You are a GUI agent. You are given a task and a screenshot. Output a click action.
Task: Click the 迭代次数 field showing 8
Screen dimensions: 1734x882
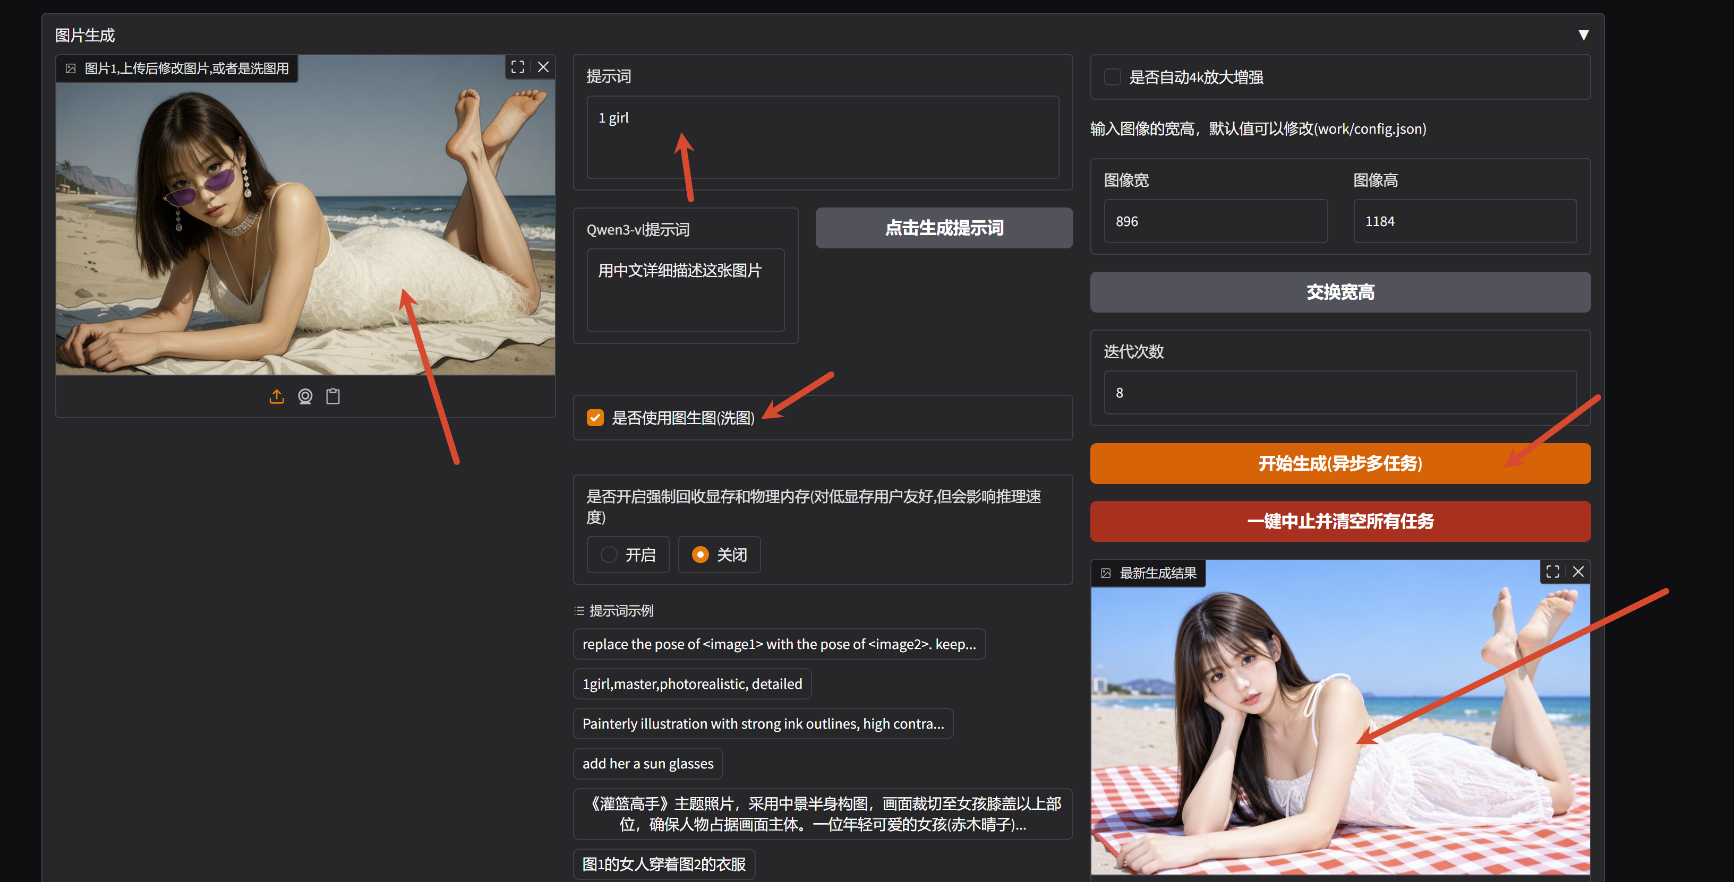[1340, 393]
